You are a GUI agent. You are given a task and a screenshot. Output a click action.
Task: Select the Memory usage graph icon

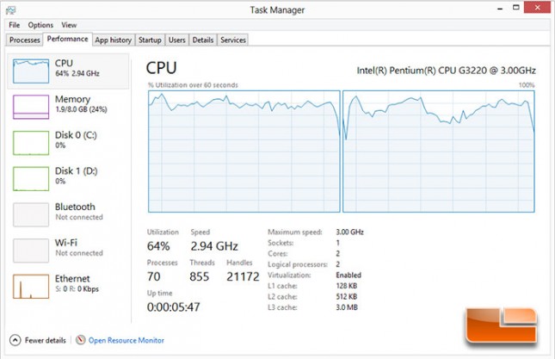click(x=31, y=107)
